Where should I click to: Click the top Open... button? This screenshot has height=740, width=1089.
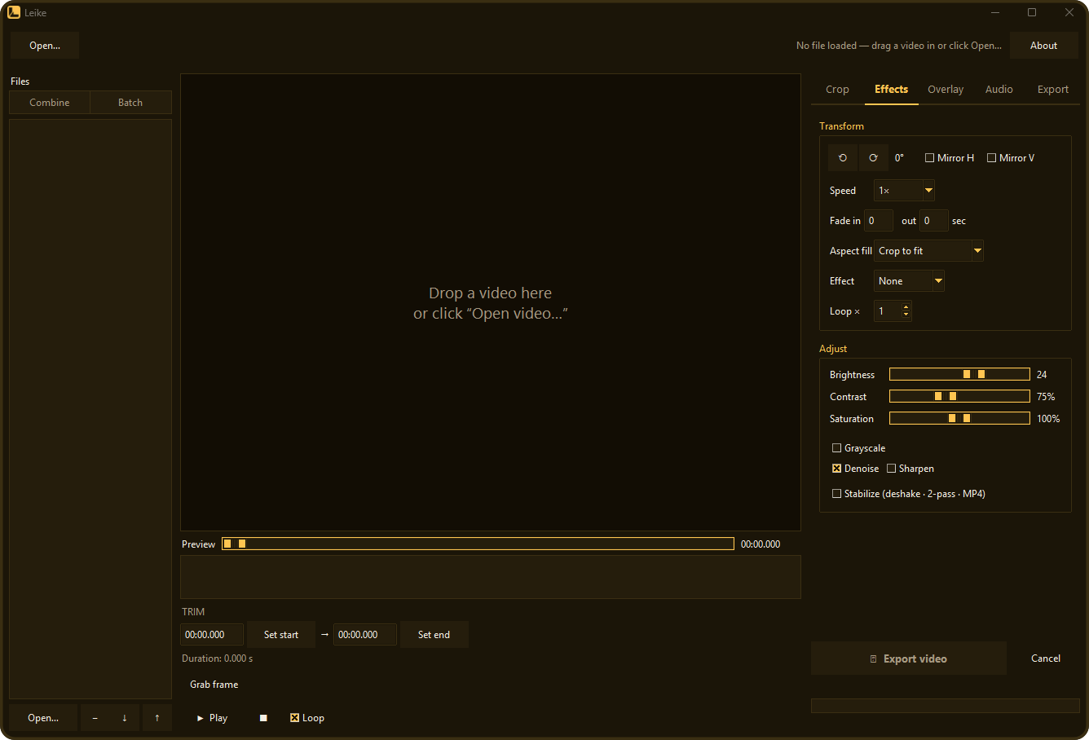pos(45,46)
